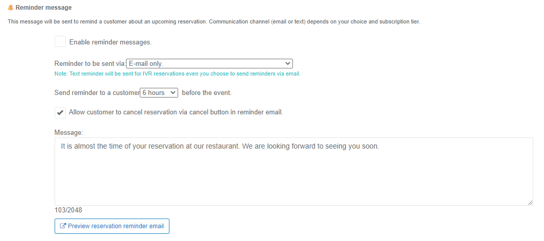
Task: Click the reminder description paragraph text
Action: (214, 21)
